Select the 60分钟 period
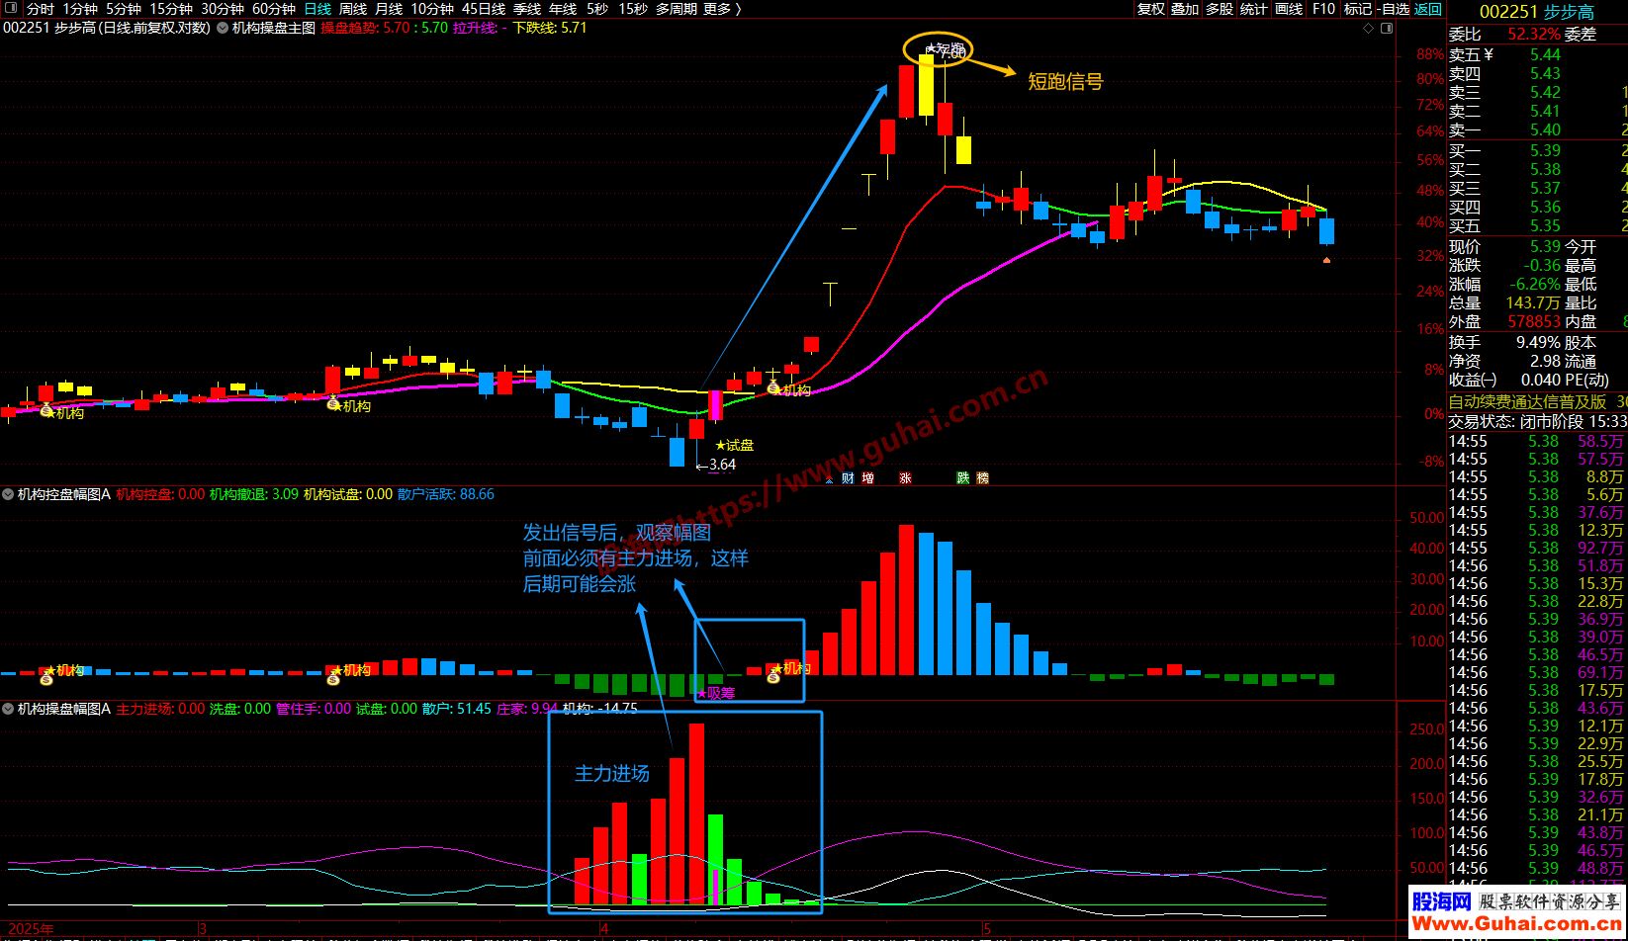The image size is (1628, 941). point(274,9)
